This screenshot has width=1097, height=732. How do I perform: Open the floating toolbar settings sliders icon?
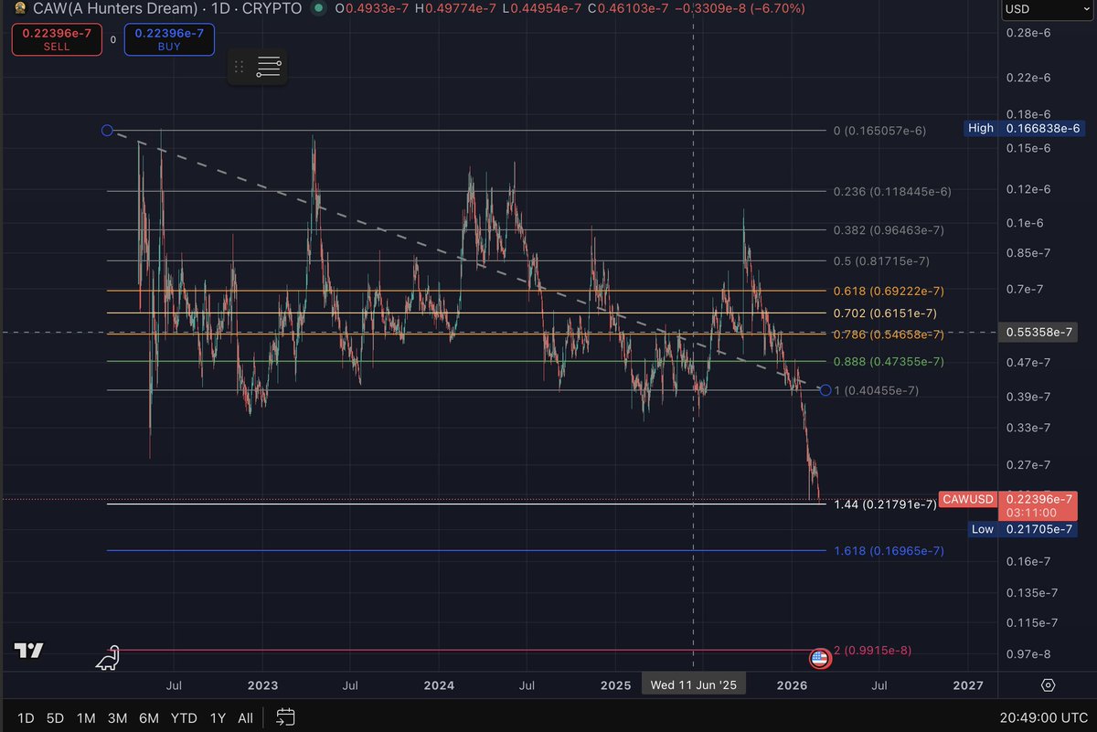(x=269, y=67)
